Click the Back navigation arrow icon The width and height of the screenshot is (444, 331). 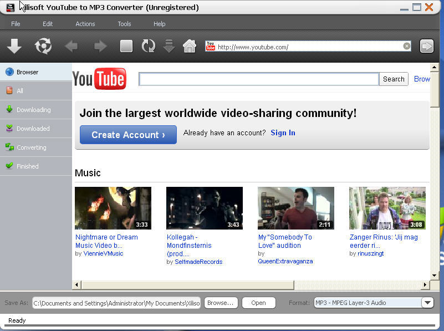click(71, 45)
